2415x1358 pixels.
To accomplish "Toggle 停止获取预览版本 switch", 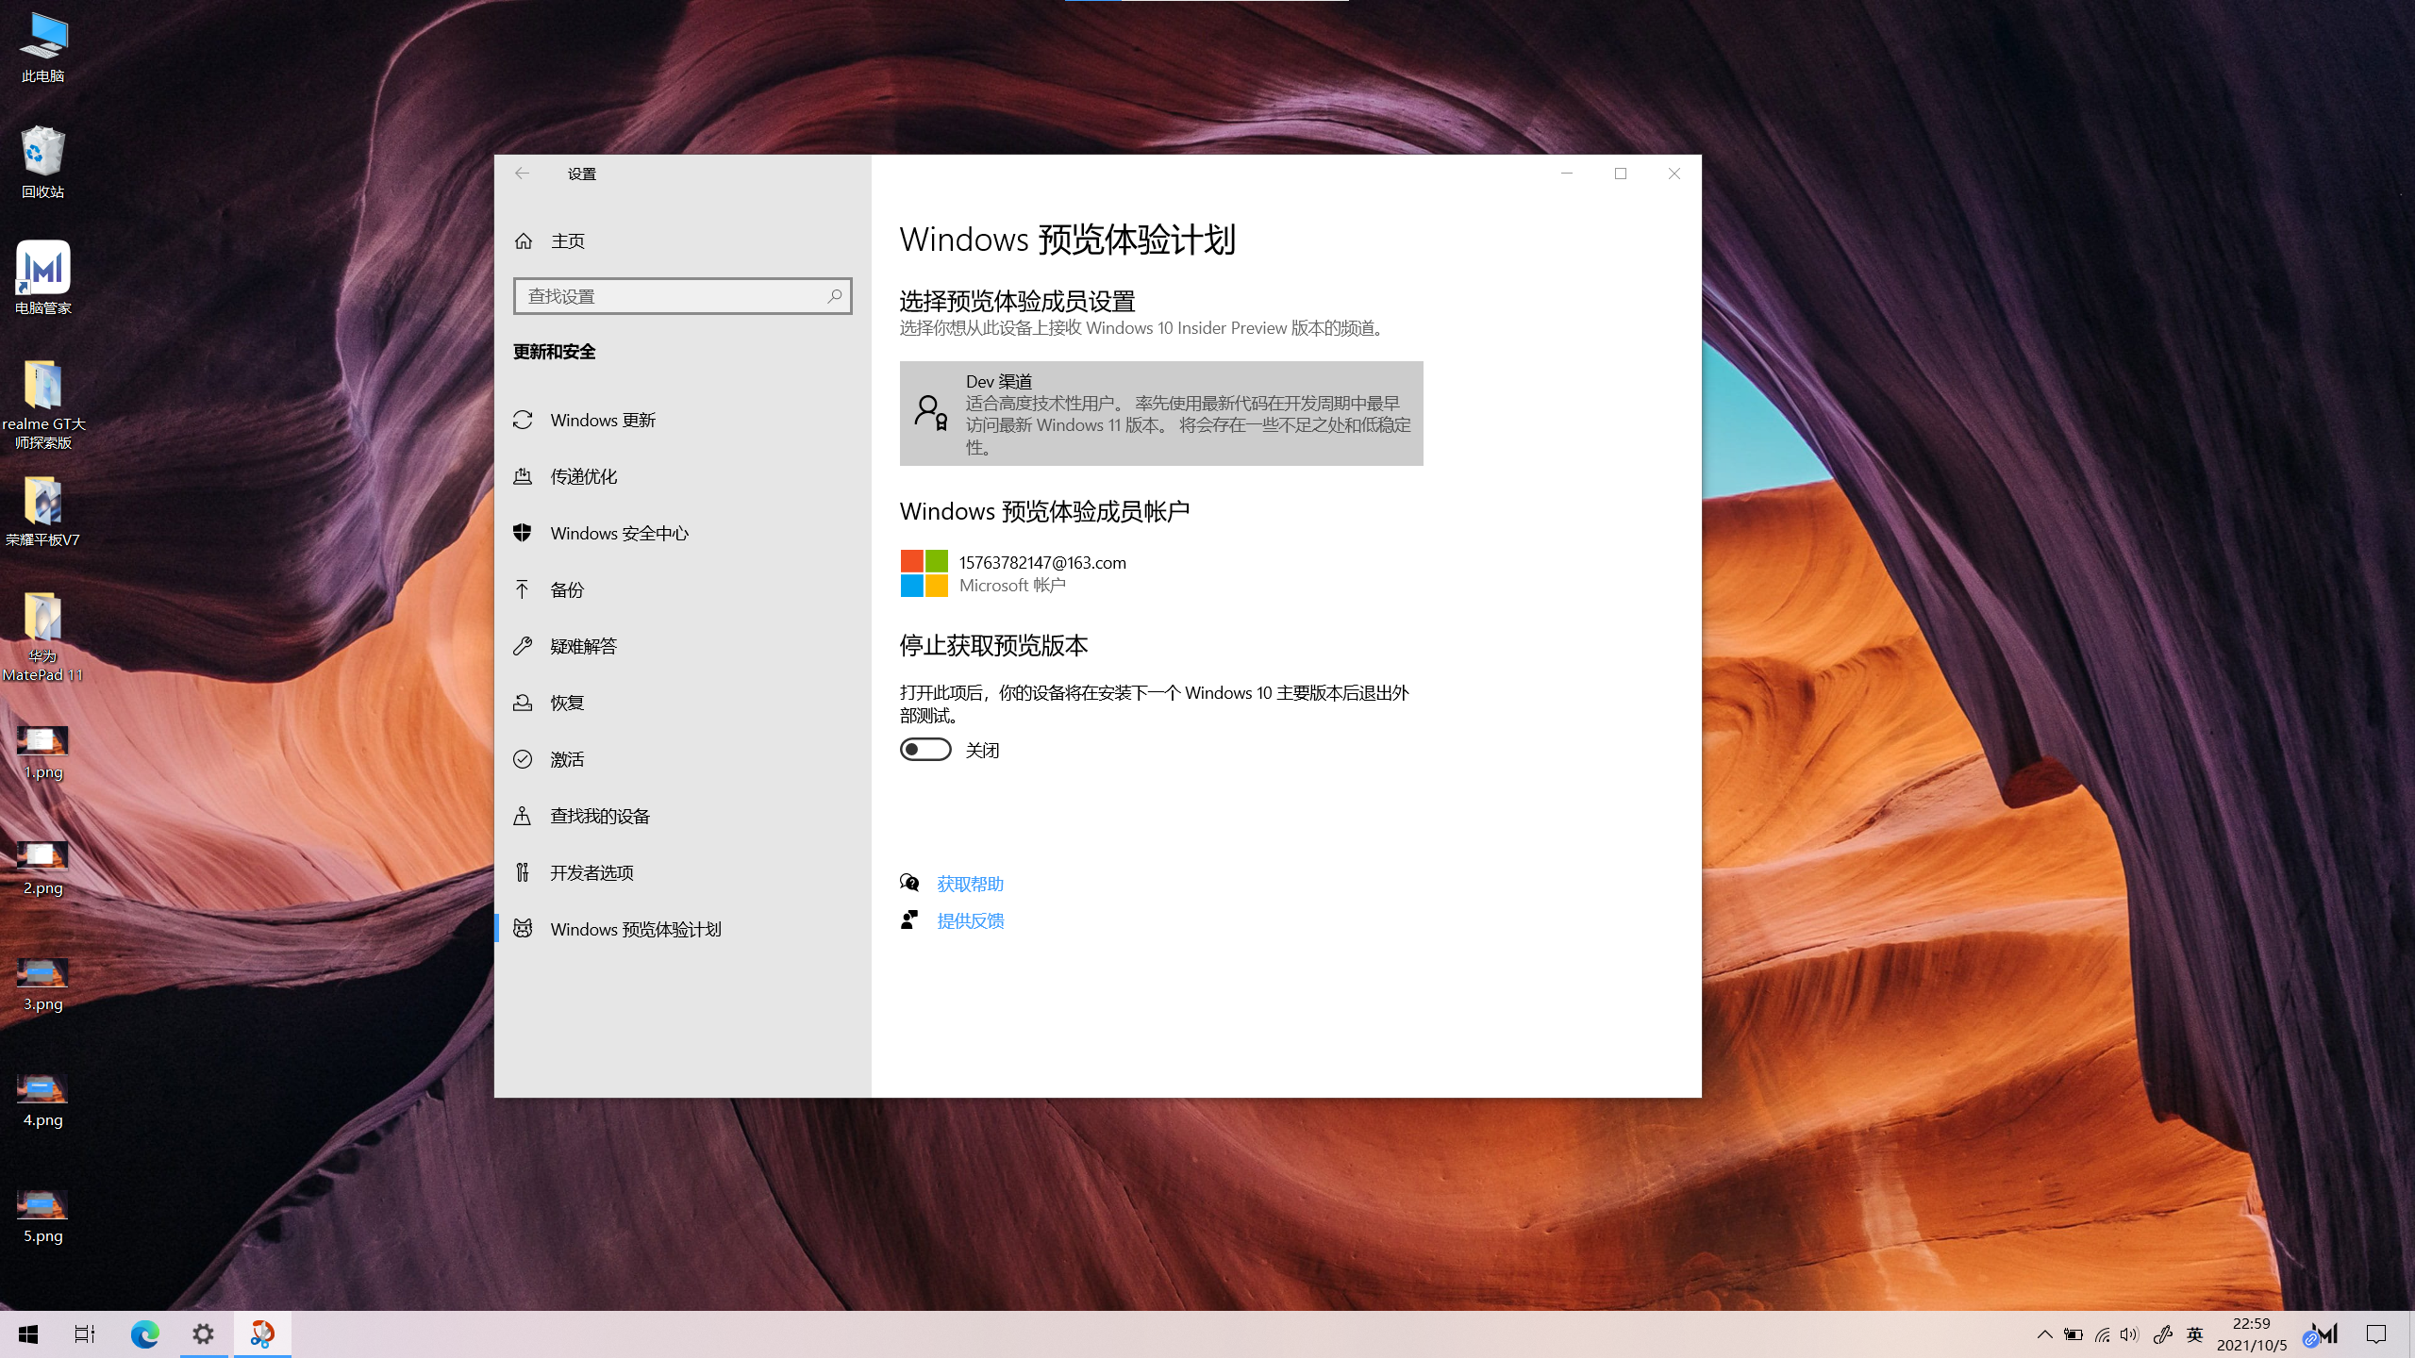I will pyautogui.click(x=925, y=750).
